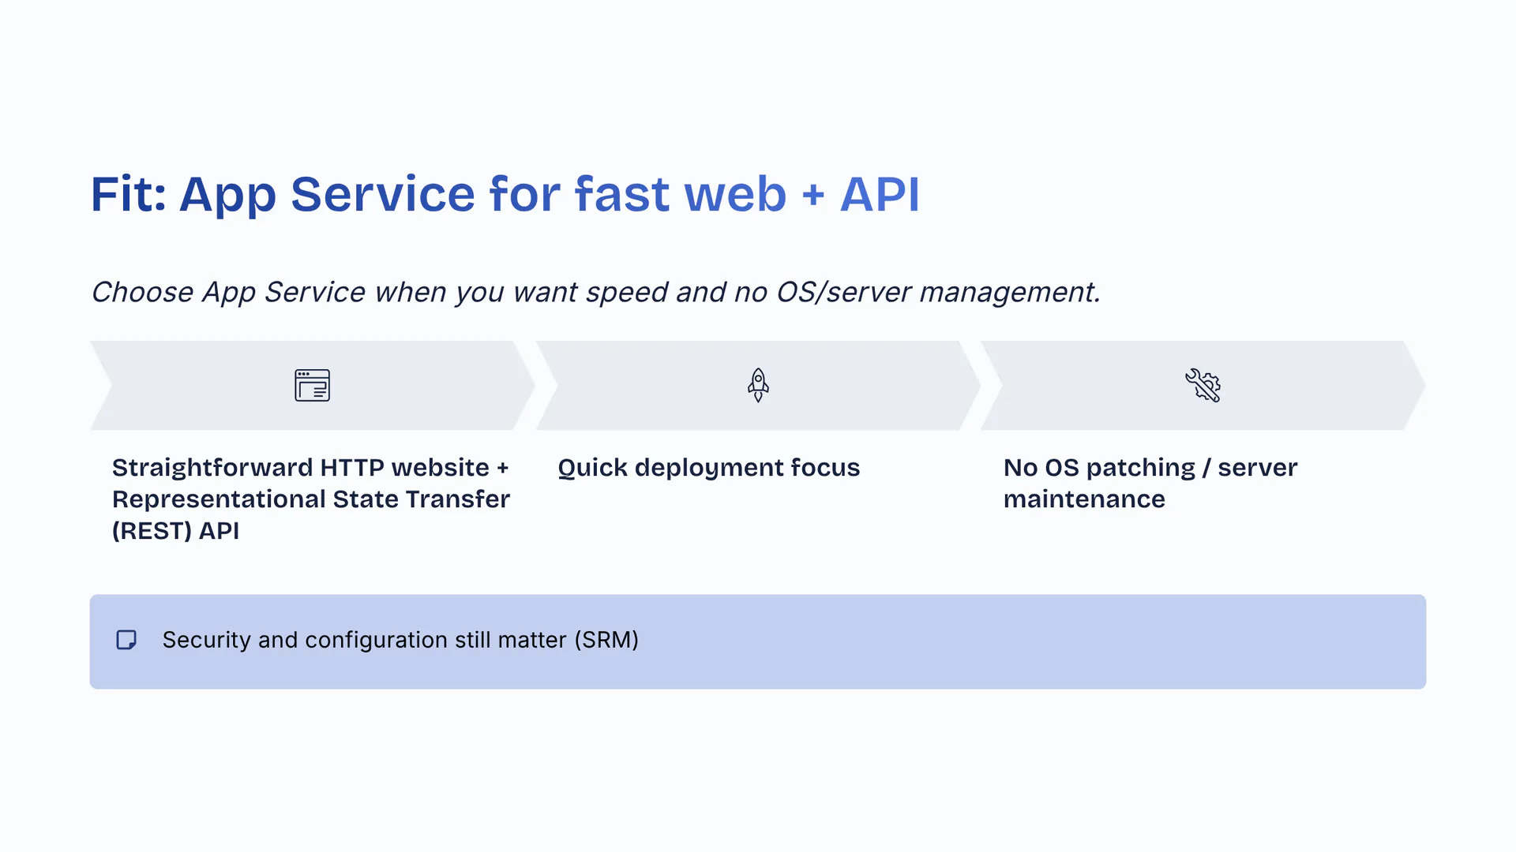
Task: Click the 'Straightforward HTTP website' text
Action: 300,468
